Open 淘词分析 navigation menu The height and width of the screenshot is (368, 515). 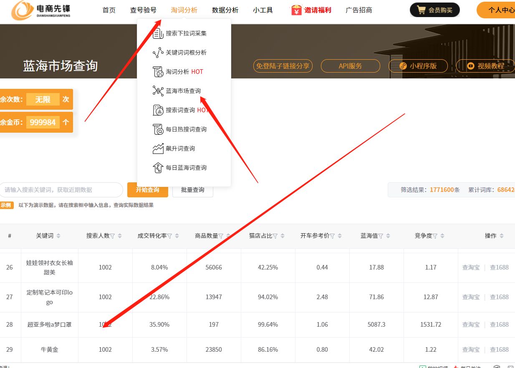click(184, 10)
